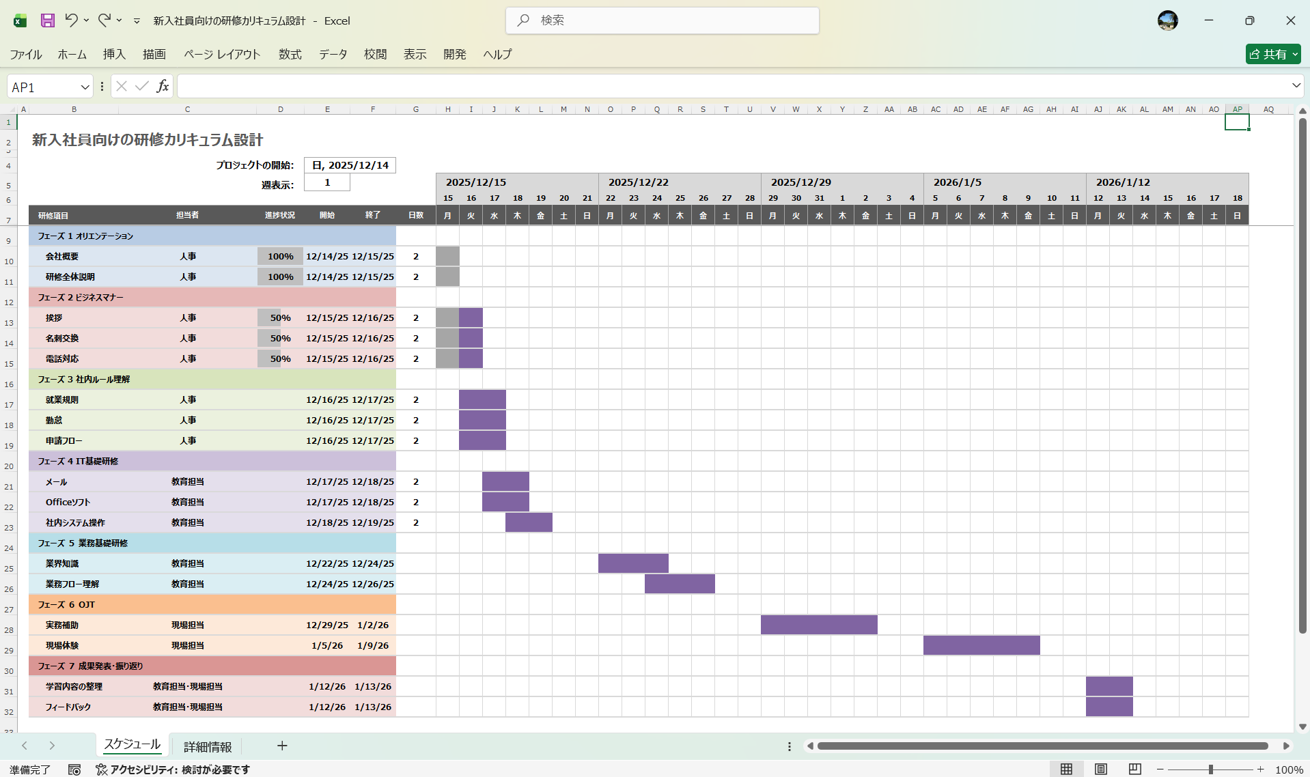Viewport: 1310px width, 777px height.
Task: Expand the formula bar
Action: point(1296,86)
